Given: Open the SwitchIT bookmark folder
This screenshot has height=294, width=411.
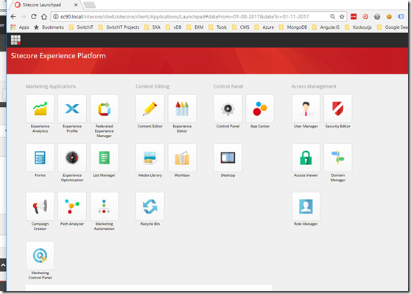Looking at the screenshot, I should 81,27.
